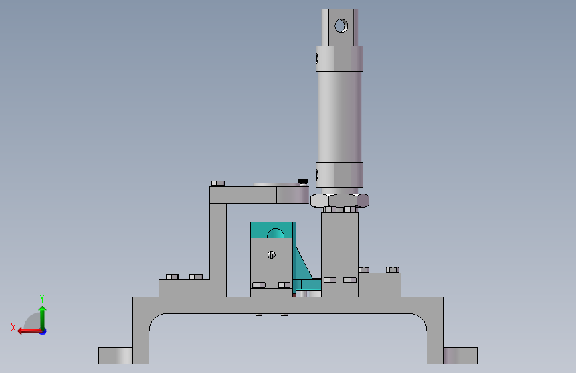Select the upper end cap of the cylinder

coord(339,59)
